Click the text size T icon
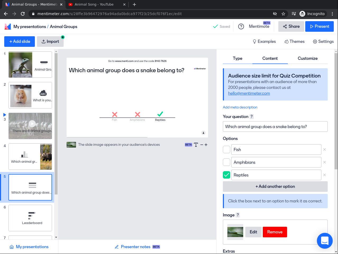The width and height of the screenshot is (338, 254). (196, 145)
